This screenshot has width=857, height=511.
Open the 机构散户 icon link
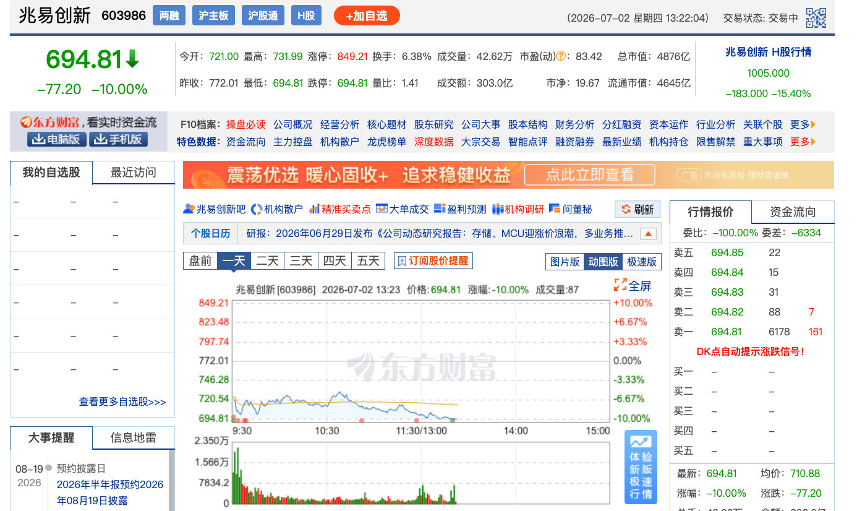(278, 209)
